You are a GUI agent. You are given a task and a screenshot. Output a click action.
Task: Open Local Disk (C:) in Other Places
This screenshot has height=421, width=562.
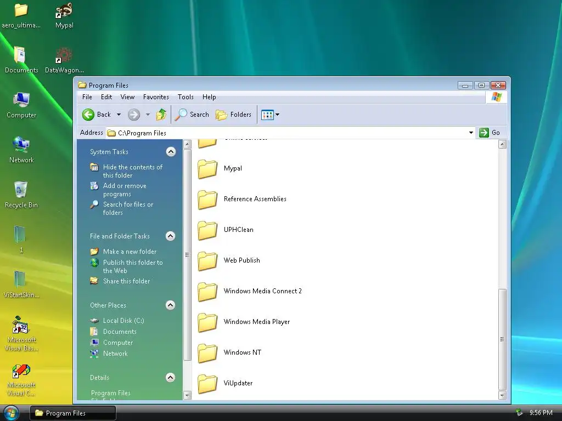point(123,320)
